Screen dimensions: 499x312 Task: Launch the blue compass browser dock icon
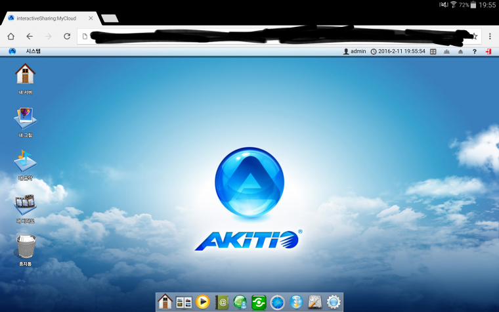[x=278, y=302]
